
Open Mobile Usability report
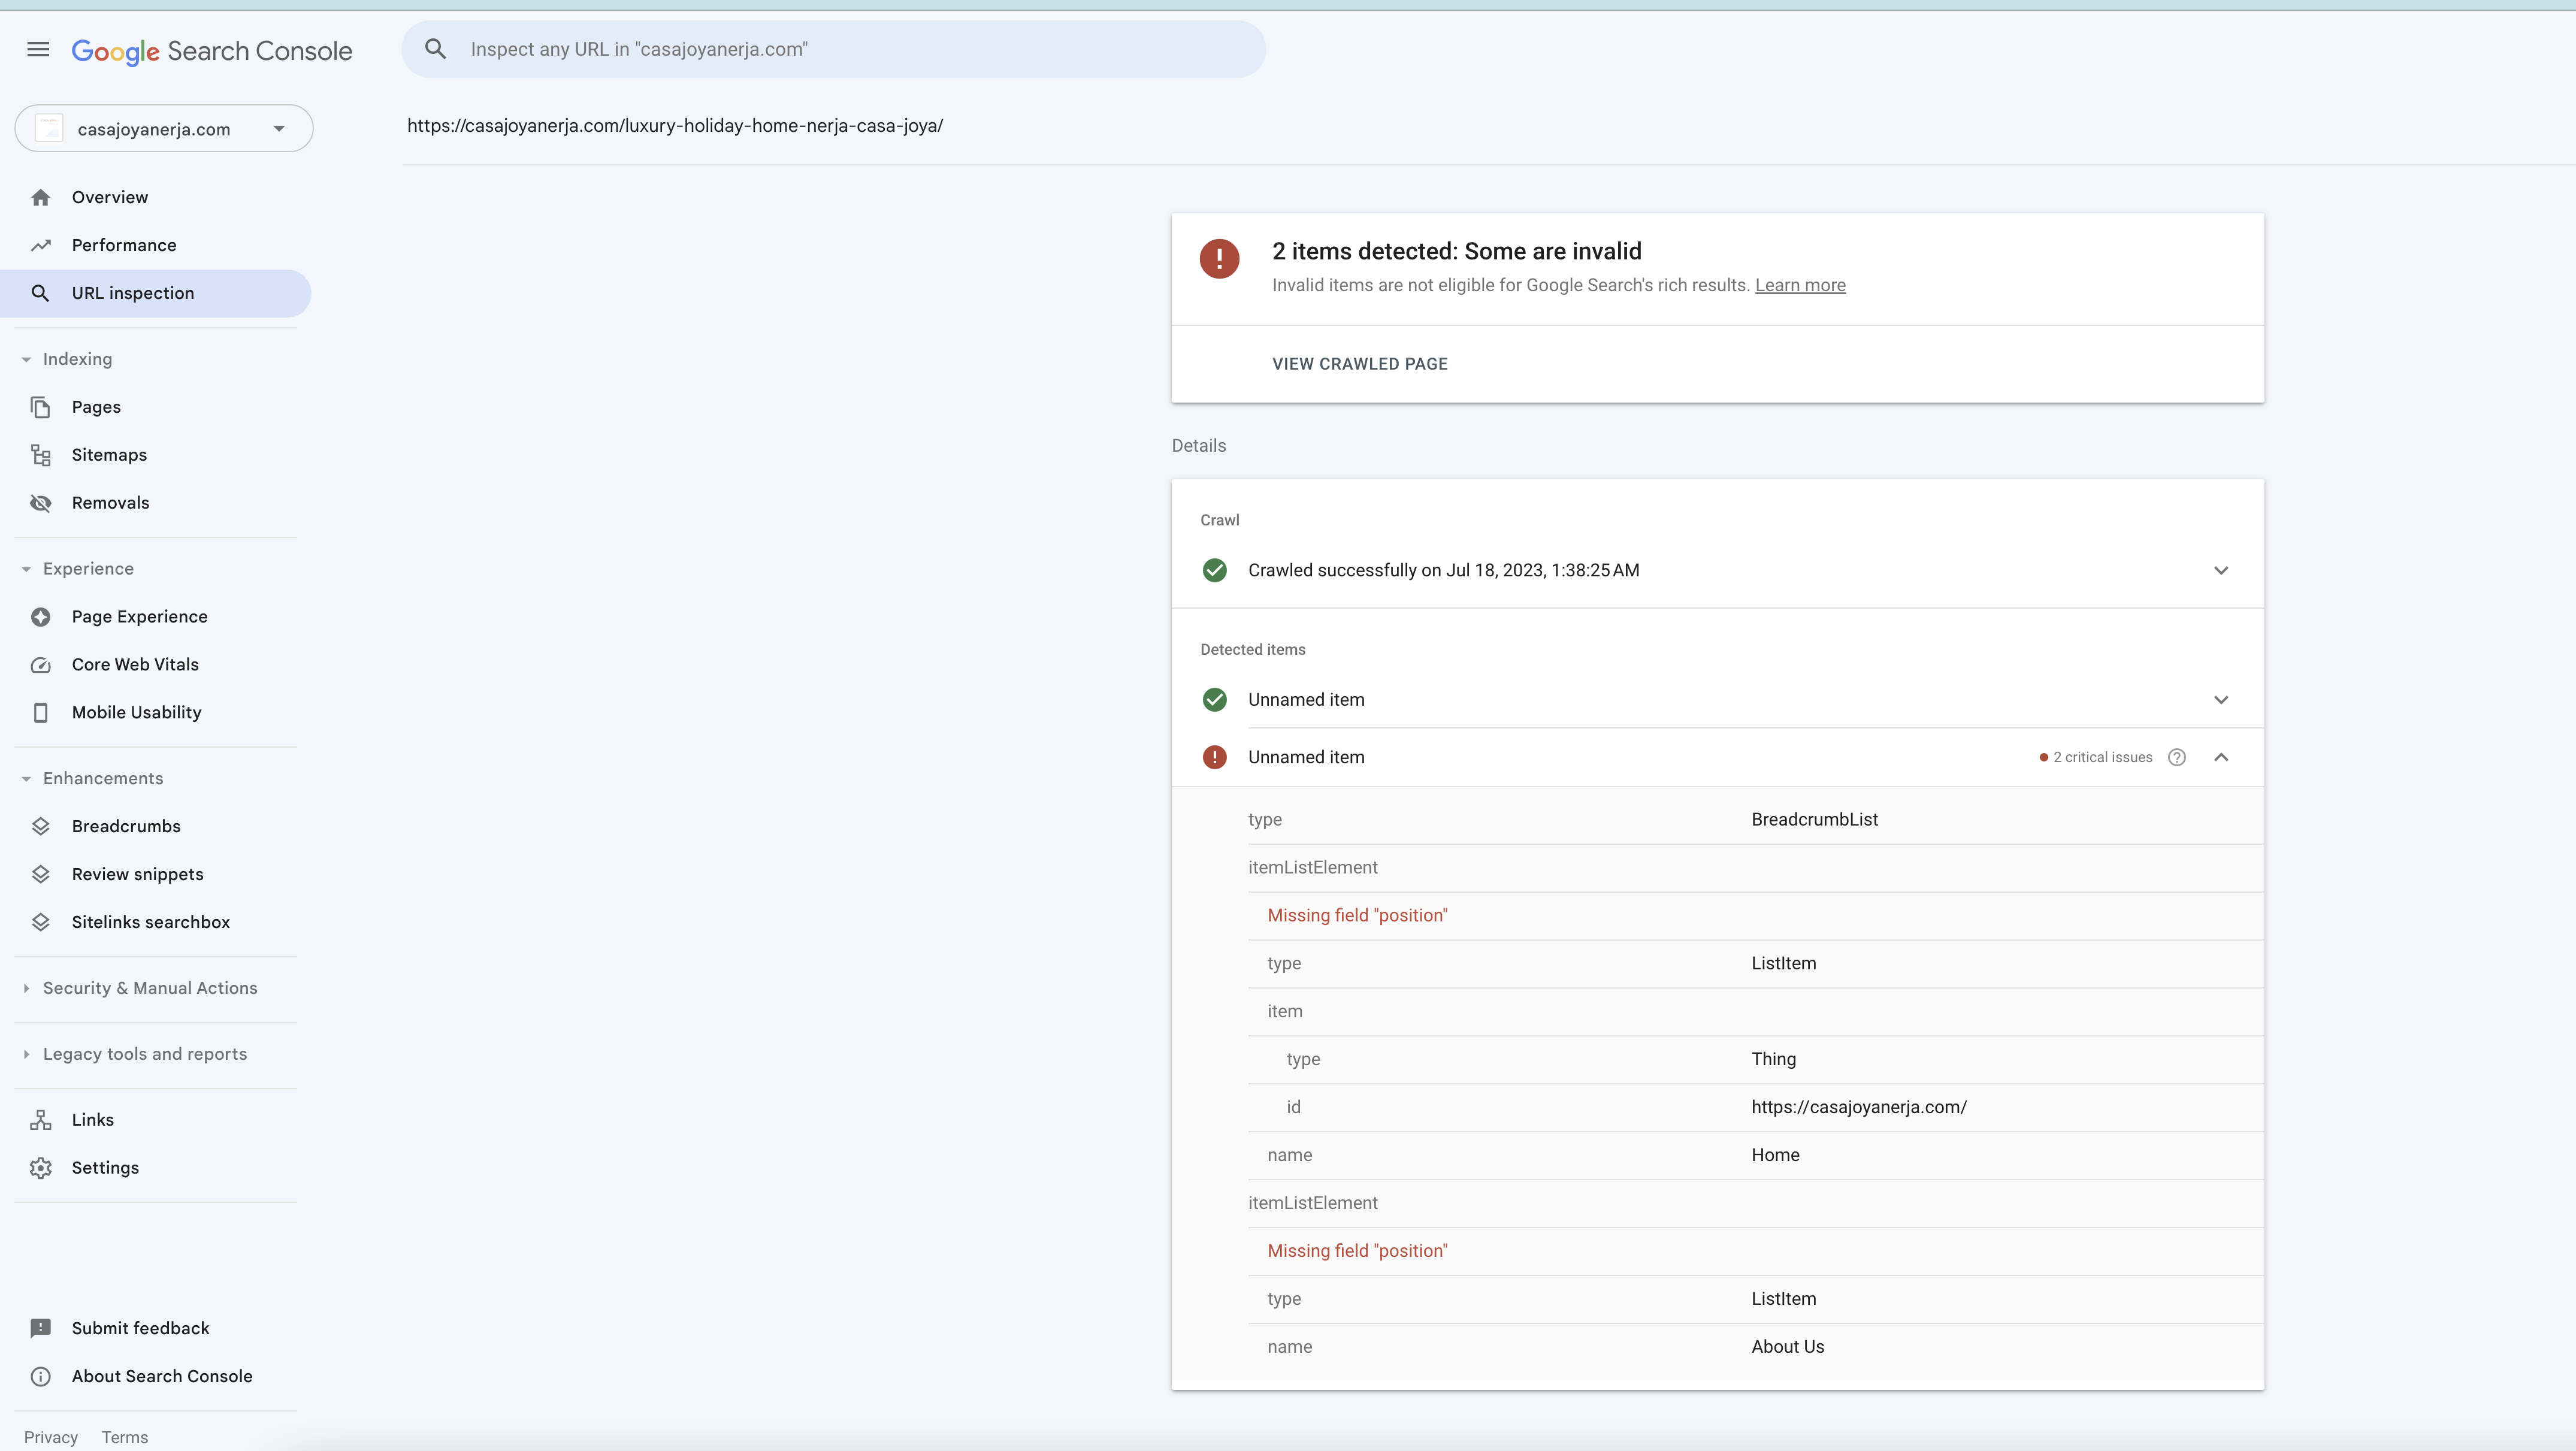click(x=156, y=713)
